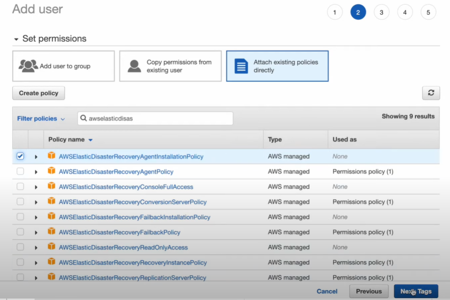
Task: Open AWSElasticDisasterRecoveryFailbackInstallationPolicy policy link
Action: tap(135, 217)
